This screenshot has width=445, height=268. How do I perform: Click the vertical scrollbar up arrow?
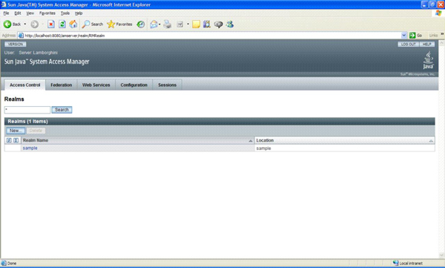pos(441,43)
